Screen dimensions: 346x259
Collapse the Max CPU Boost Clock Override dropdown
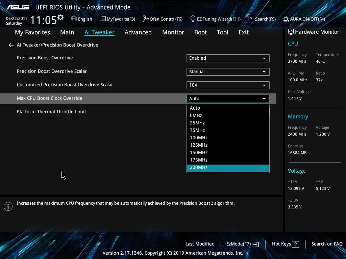(228, 99)
